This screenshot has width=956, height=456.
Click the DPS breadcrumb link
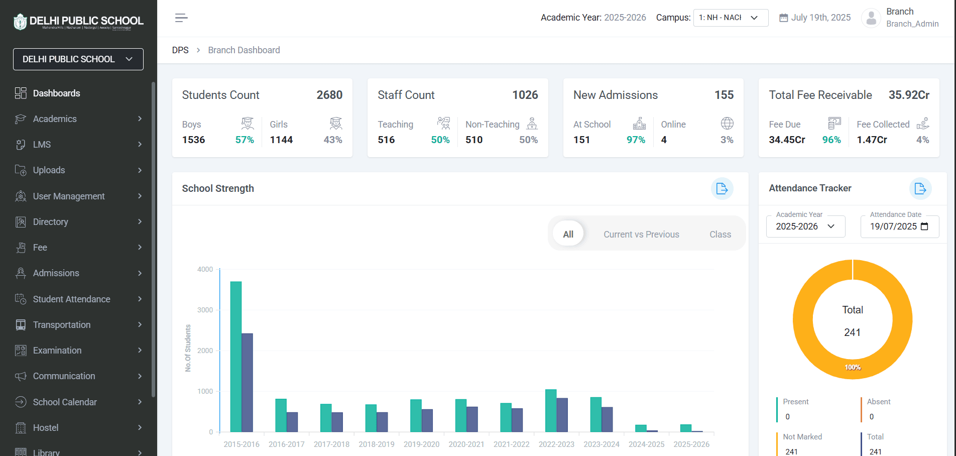[x=180, y=50]
